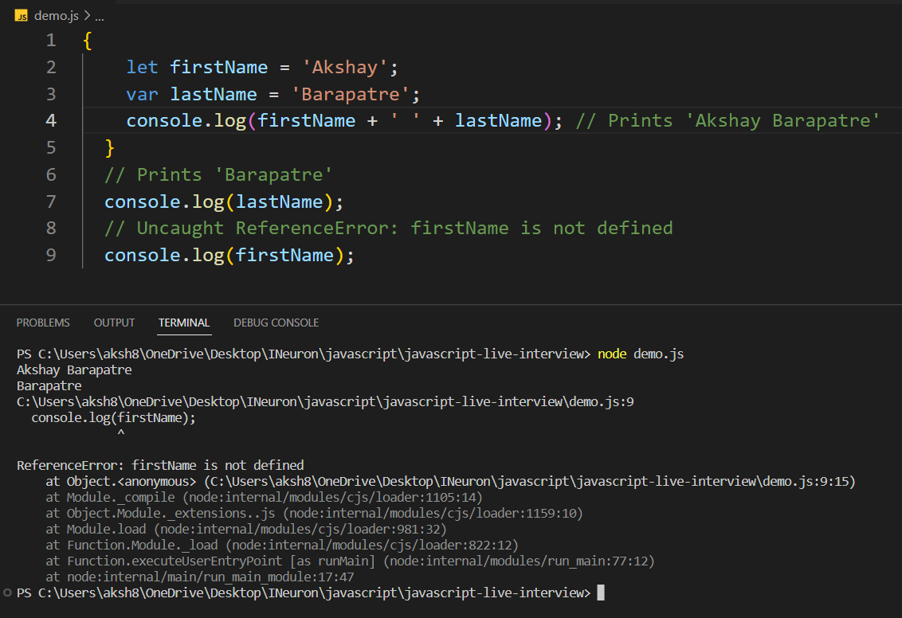The height and width of the screenshot is (618, 902).
Task: Select line number 9 in the gutter
Action: point(51,255)
